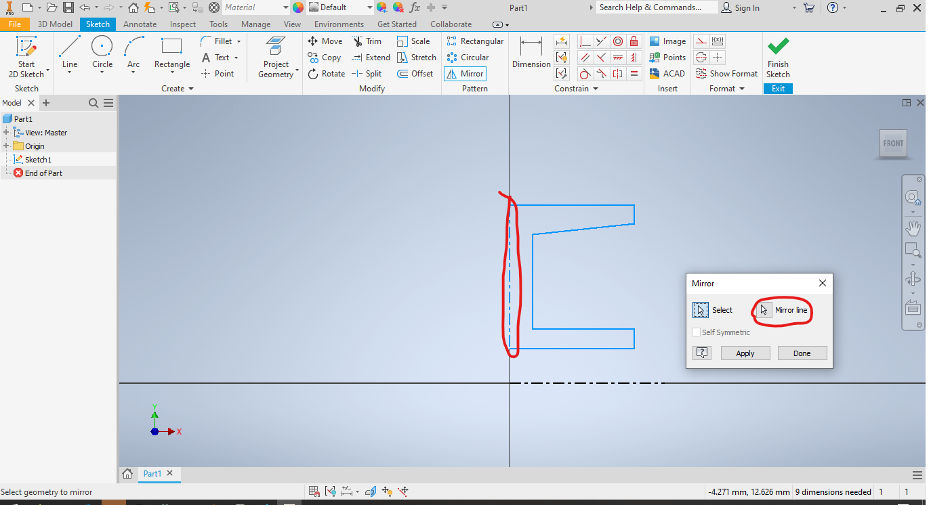The image size is (931, 505).
Task: Switch to the Annotate tab
Action: (x=140, y=24)
